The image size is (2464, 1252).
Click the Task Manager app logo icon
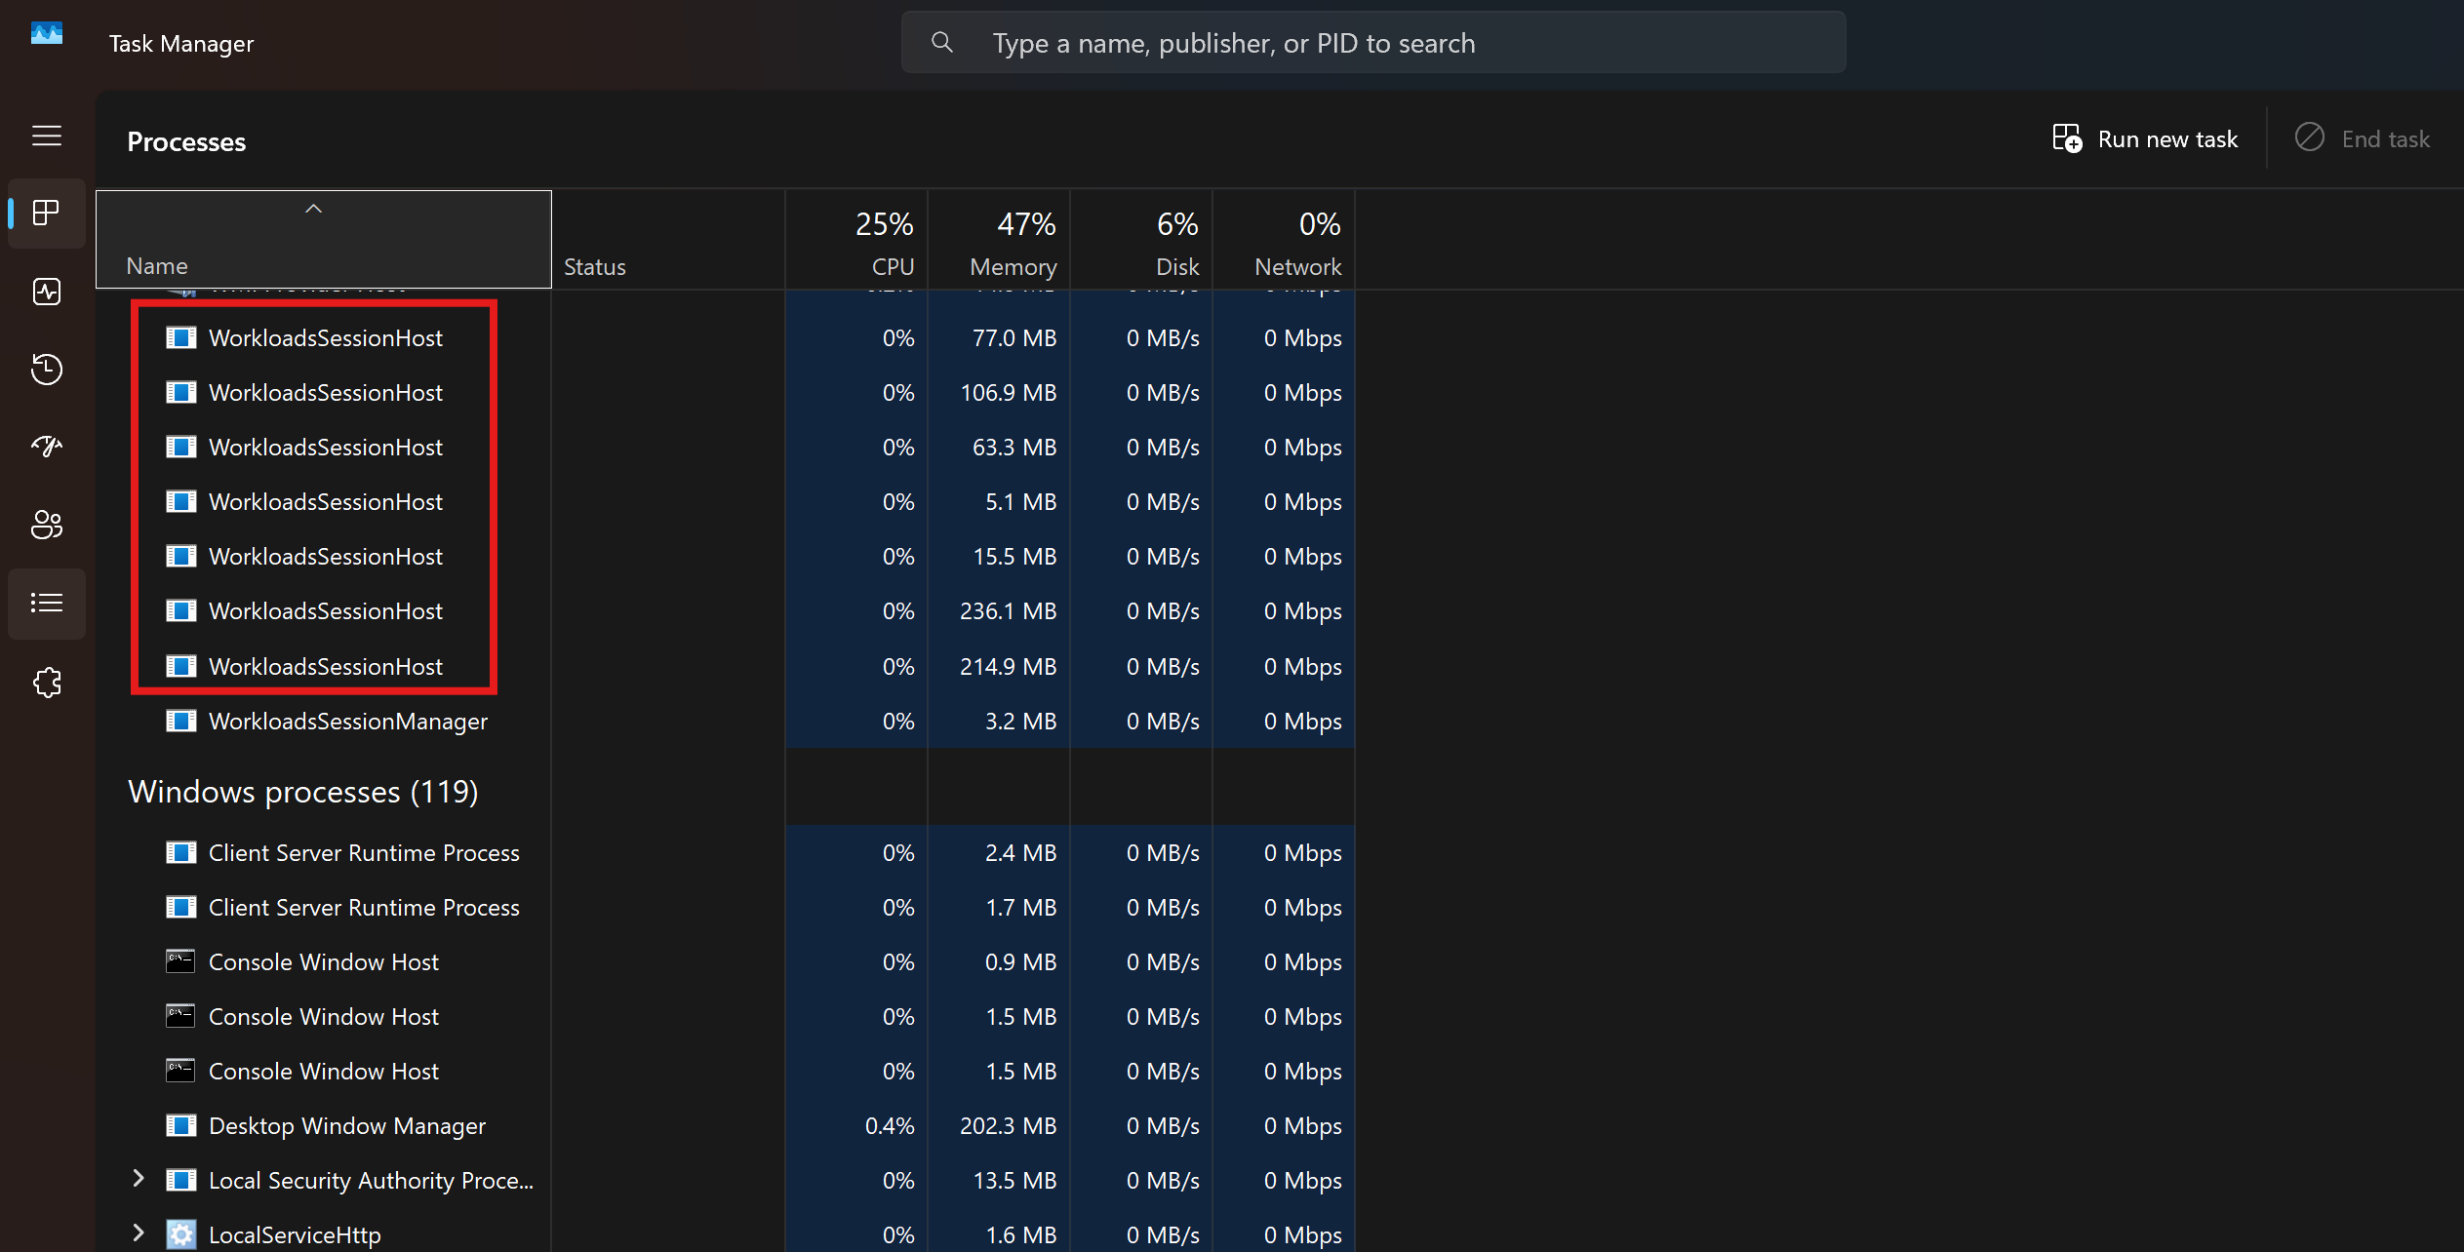47,35
